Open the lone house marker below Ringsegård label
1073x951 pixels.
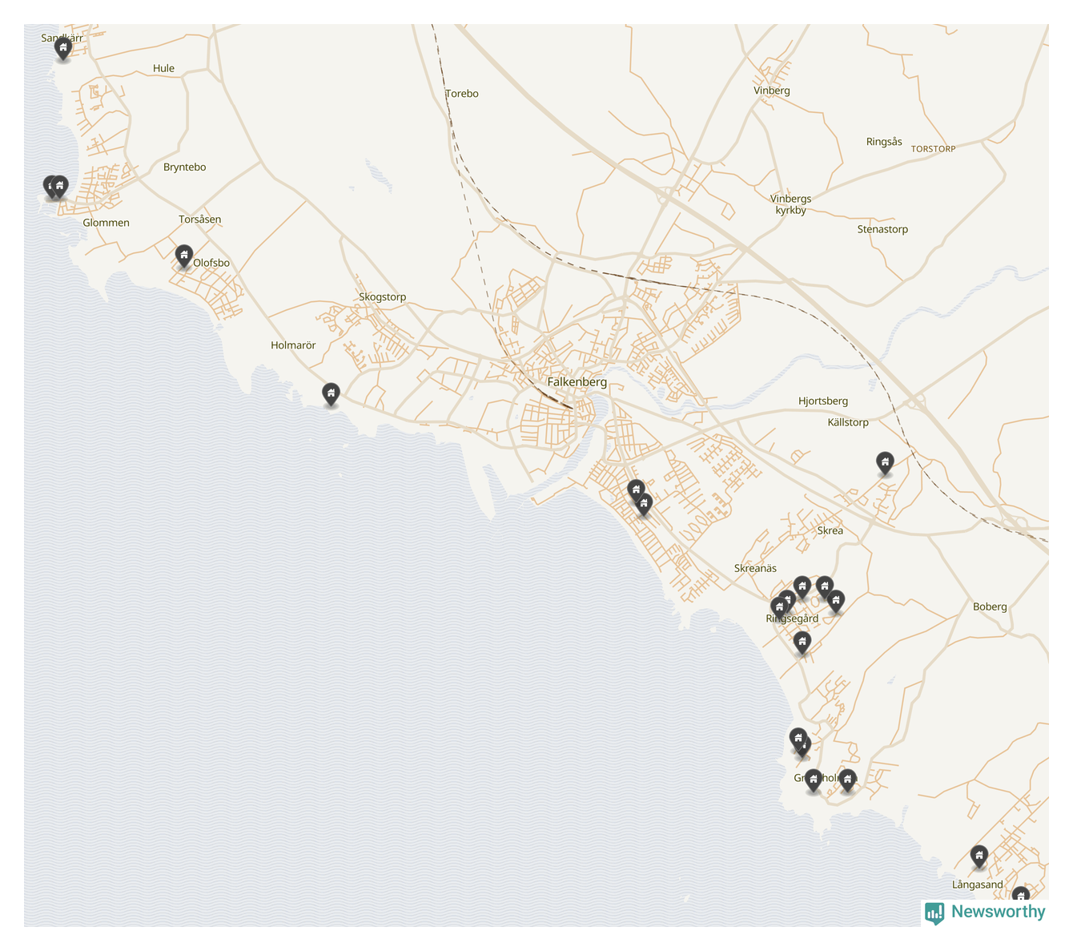coord(802,642)
